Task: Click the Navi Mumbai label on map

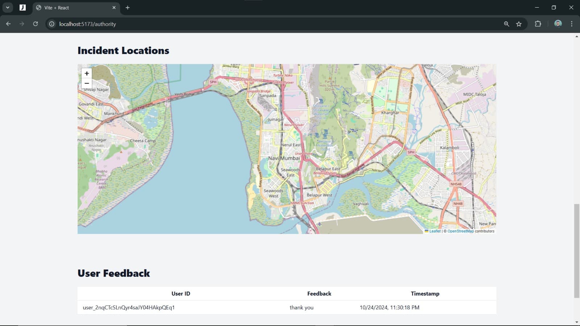Action: coord(284,158)
